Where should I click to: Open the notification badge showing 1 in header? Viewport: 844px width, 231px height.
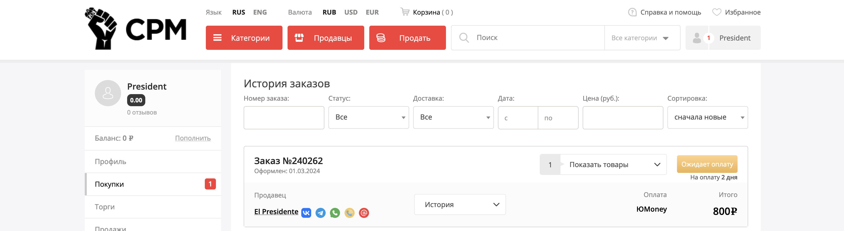(x=708, y=38)
